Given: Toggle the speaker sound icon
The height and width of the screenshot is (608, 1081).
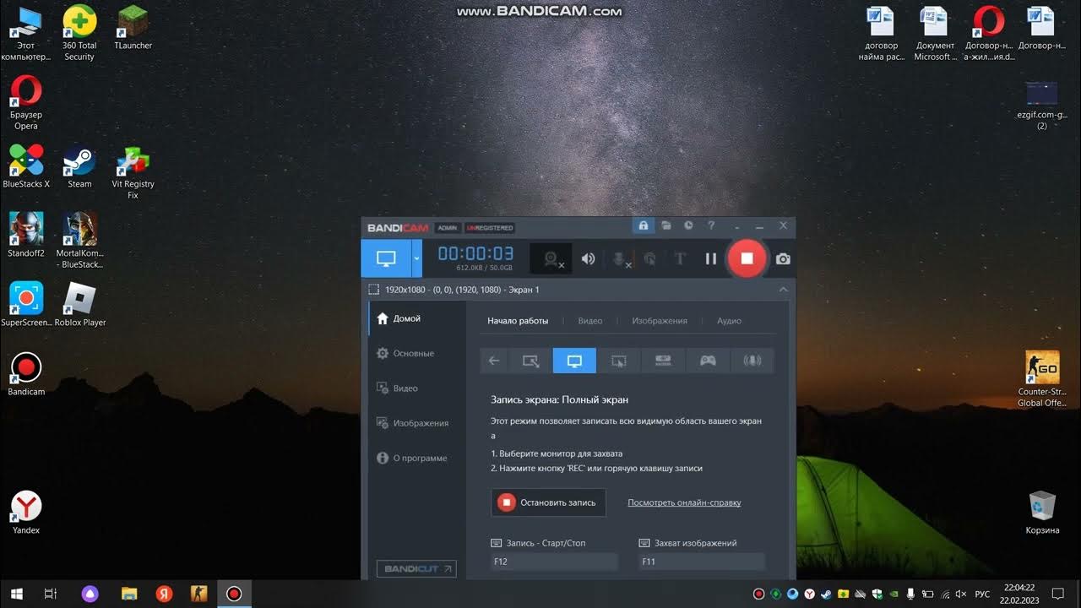Looking at the screenshot, I should 589,259.
